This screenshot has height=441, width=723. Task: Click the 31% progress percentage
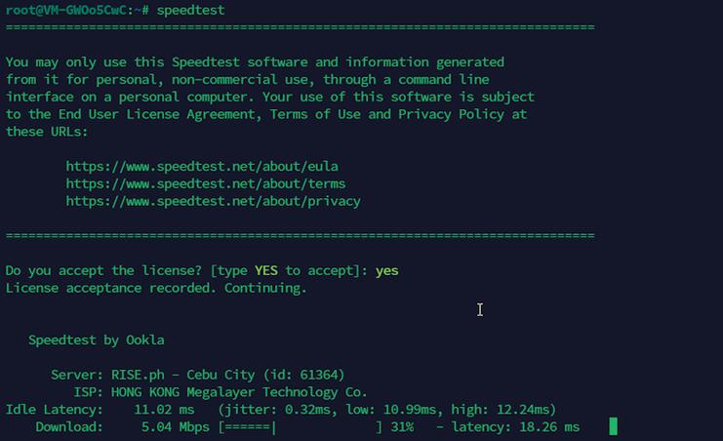[x=402, y=427]
